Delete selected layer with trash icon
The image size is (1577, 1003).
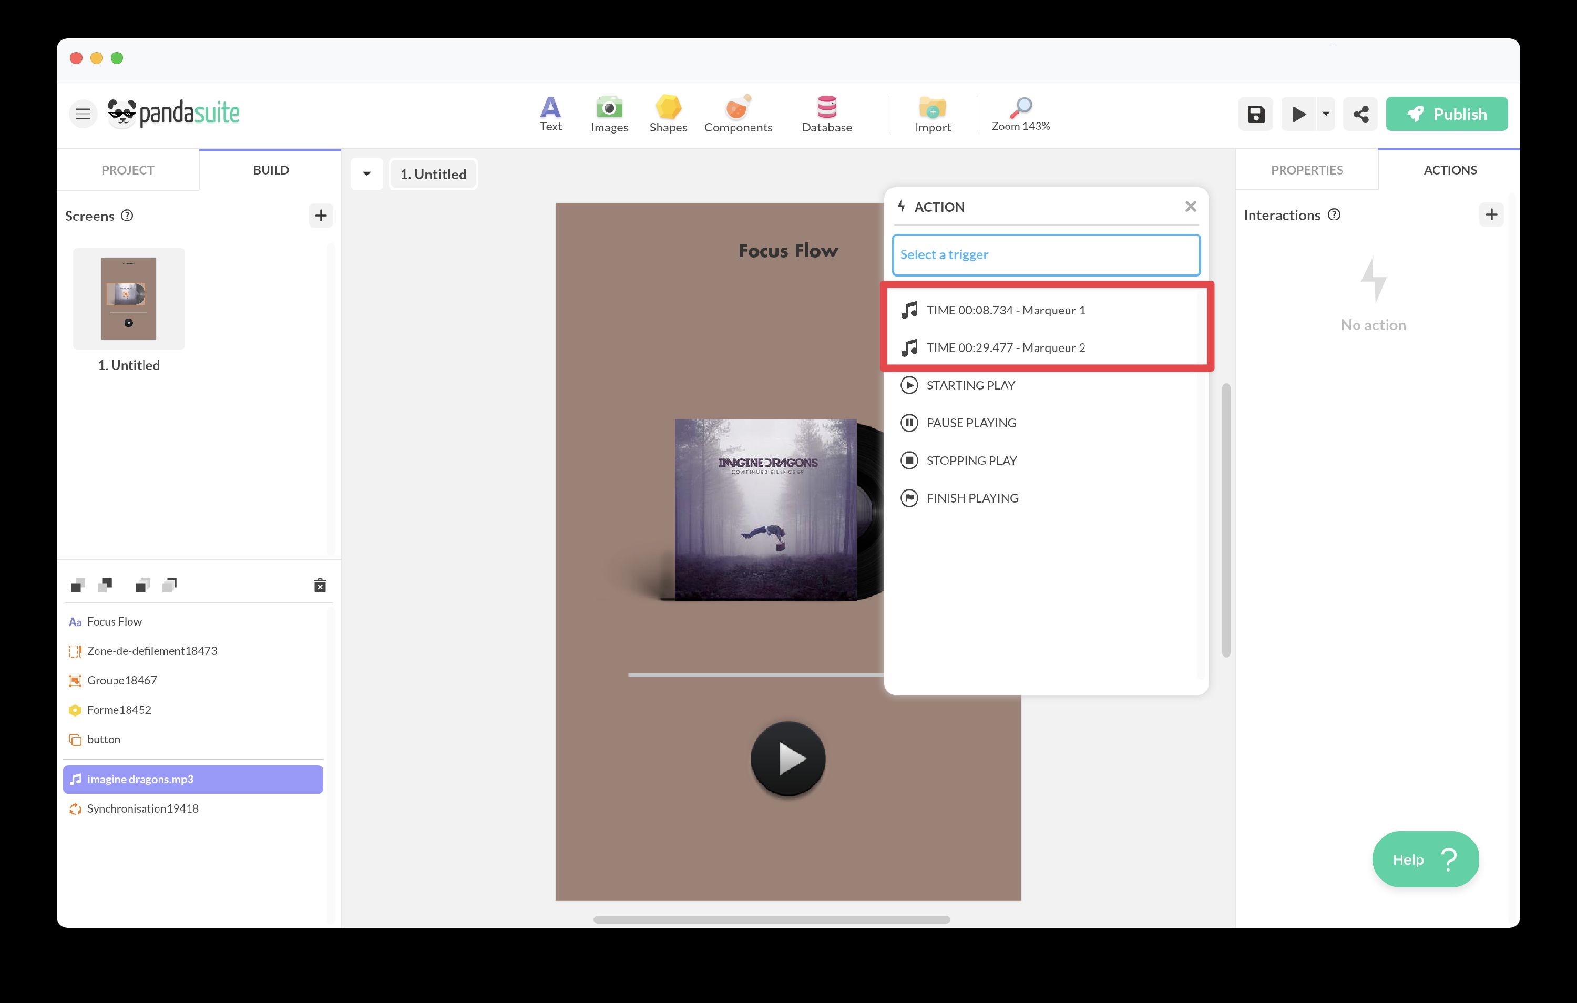coord(320,586)
